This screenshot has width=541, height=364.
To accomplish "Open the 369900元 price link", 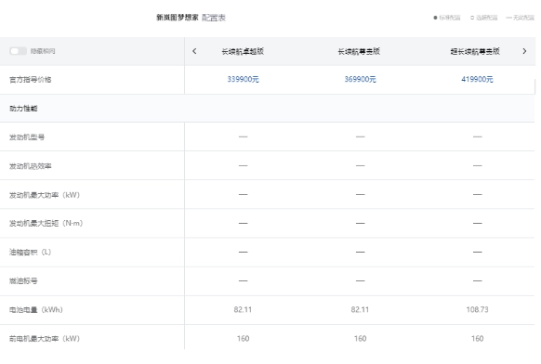I will (361, 79).
